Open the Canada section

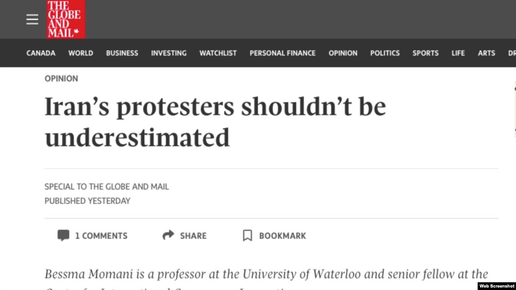pos(41,53)
